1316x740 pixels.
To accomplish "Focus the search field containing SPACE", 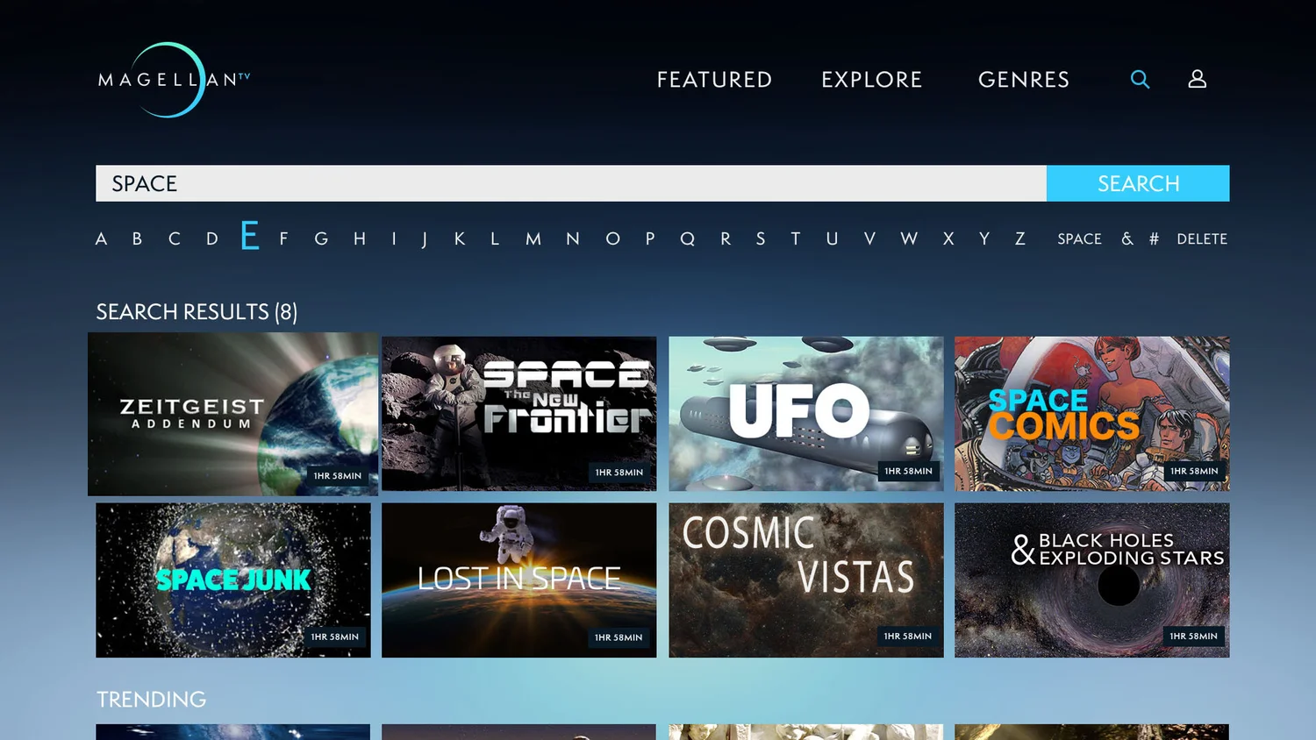I will point(571,183).
